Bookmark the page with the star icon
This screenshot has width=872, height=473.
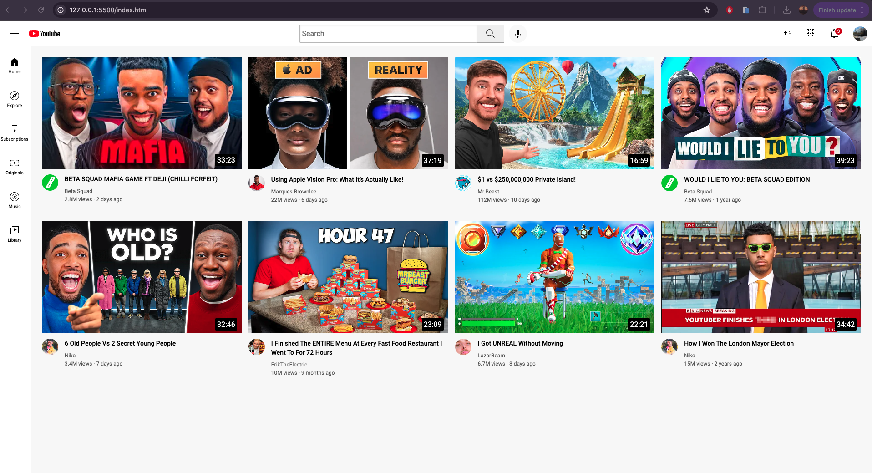[706, 10]
